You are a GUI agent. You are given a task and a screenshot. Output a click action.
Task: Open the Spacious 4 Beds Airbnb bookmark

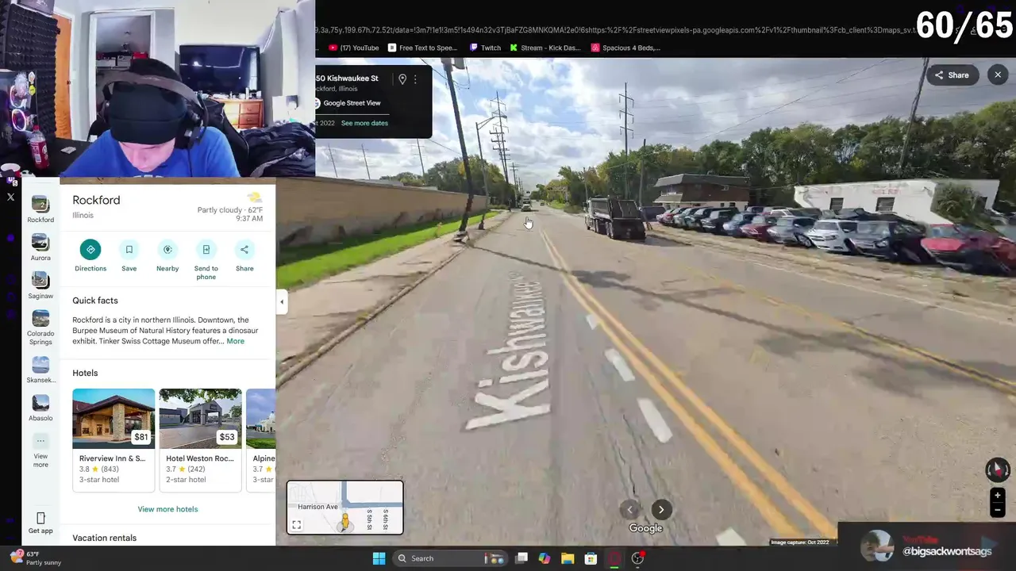click(x=625, y=48)
